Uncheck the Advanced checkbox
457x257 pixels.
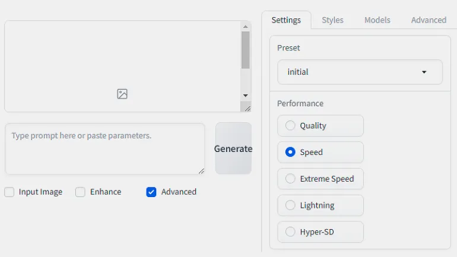pyautogui.click(x=151, y=192)
